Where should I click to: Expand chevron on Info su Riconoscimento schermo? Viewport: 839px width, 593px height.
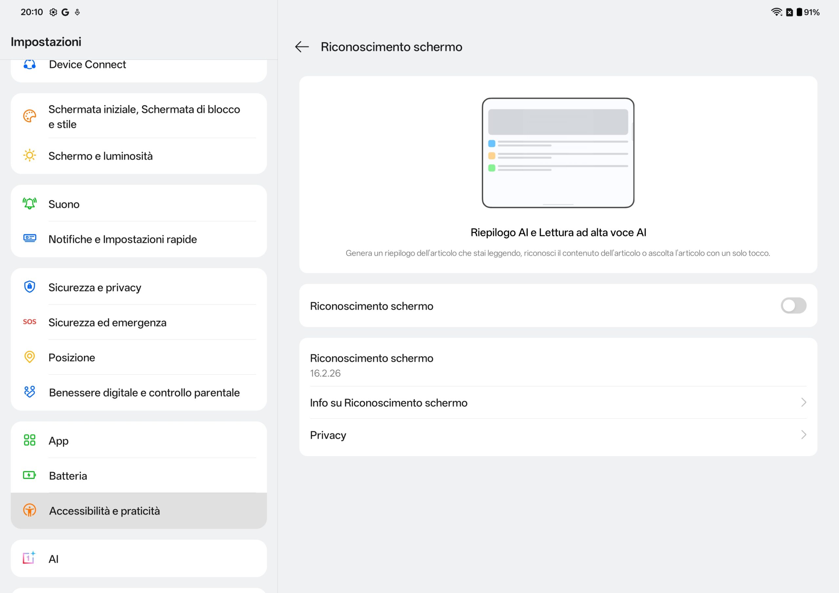tap(803, 403)
